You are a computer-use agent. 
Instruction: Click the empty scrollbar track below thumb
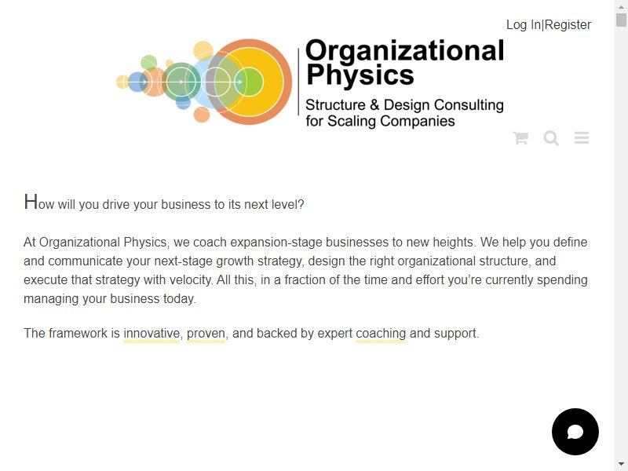pyautogui.click(x=621, y=240)
